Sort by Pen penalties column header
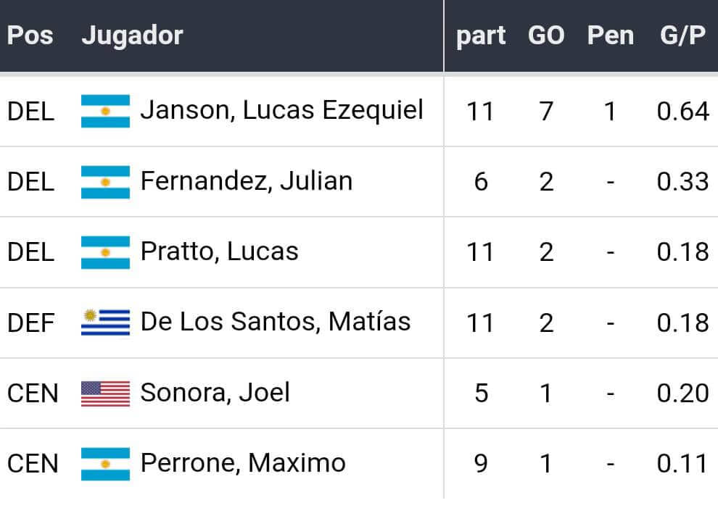This screenshot has height=516, width=718. tap(610, 36)
